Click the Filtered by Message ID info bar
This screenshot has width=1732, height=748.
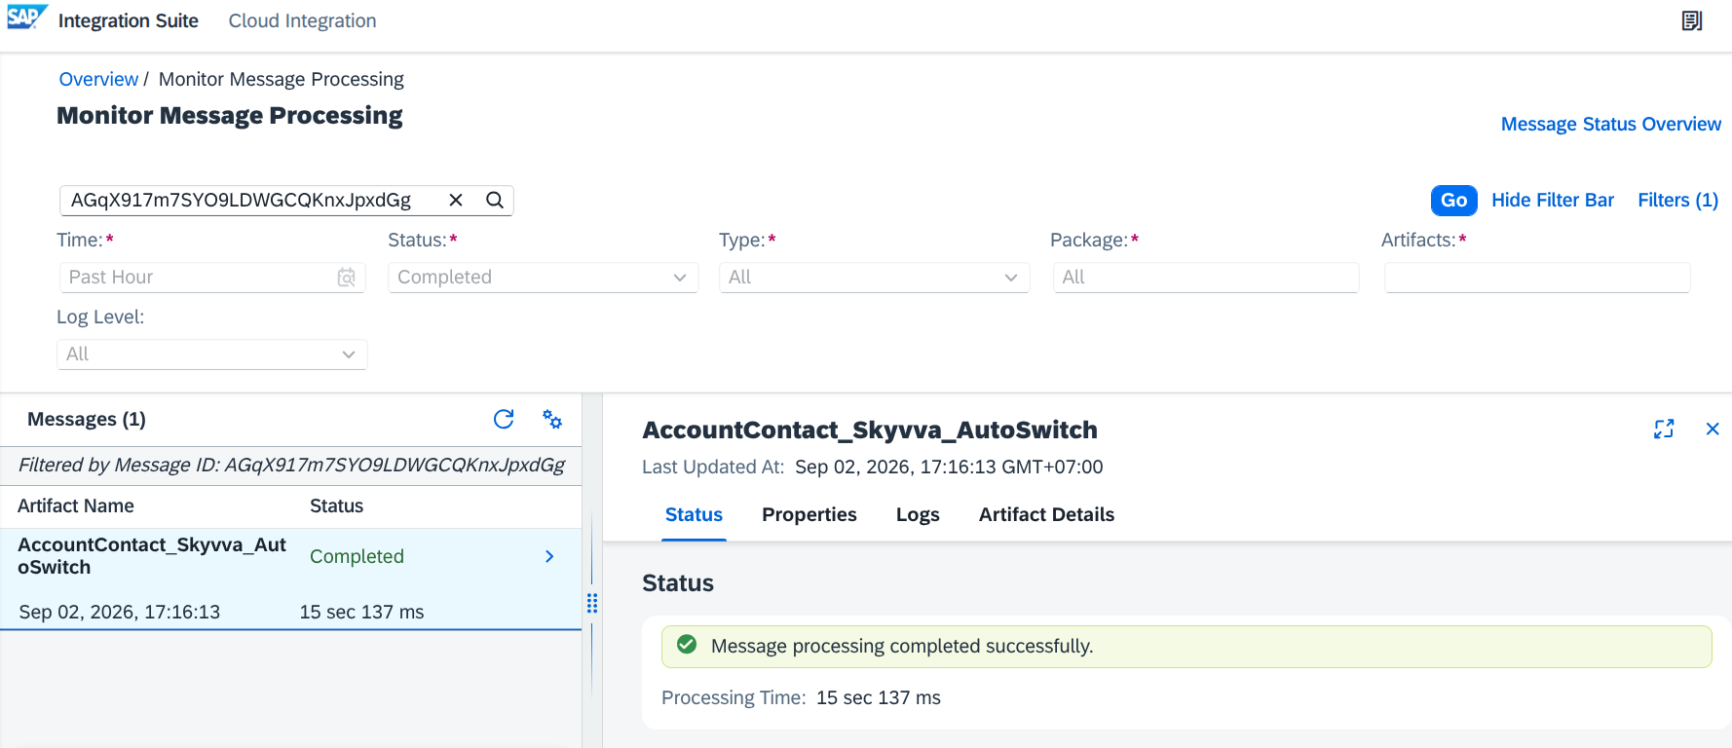click(290, 466)
